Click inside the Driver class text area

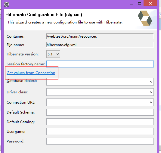pos(98,92)
